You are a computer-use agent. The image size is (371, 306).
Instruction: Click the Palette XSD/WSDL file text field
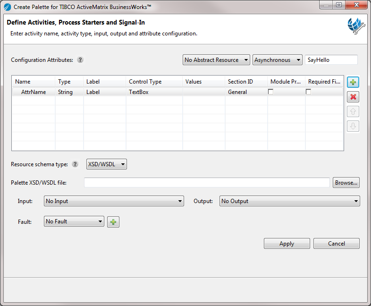point(206,183)
